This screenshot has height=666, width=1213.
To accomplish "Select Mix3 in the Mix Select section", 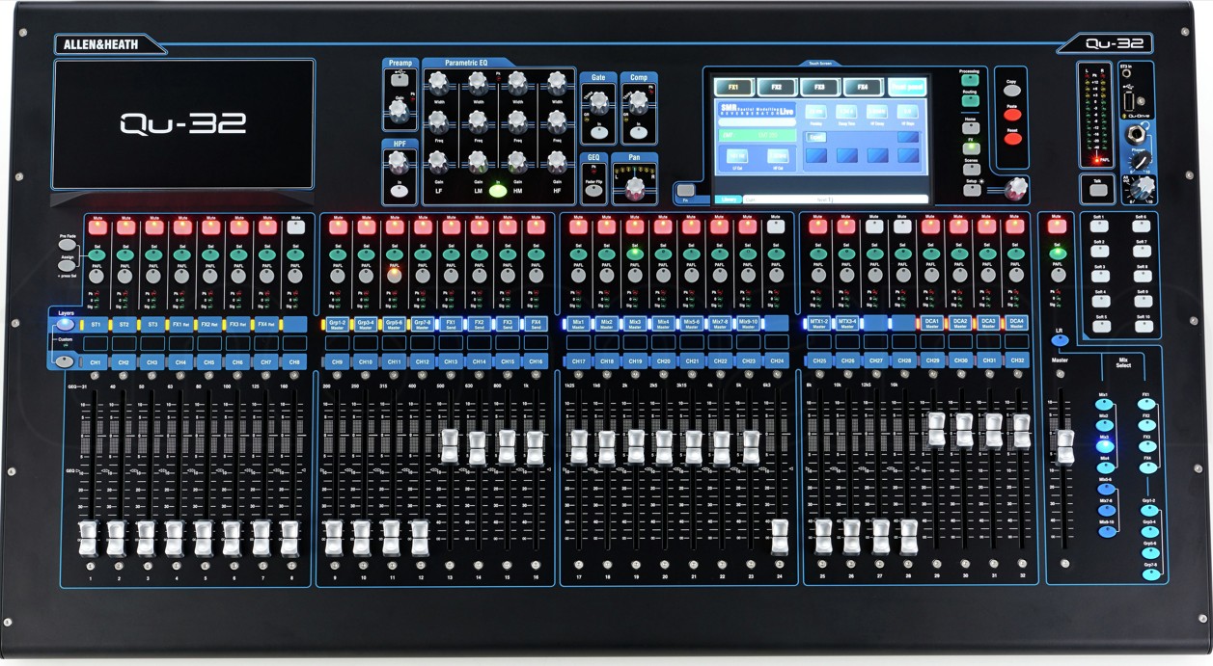I will [x=1105, y=445].
